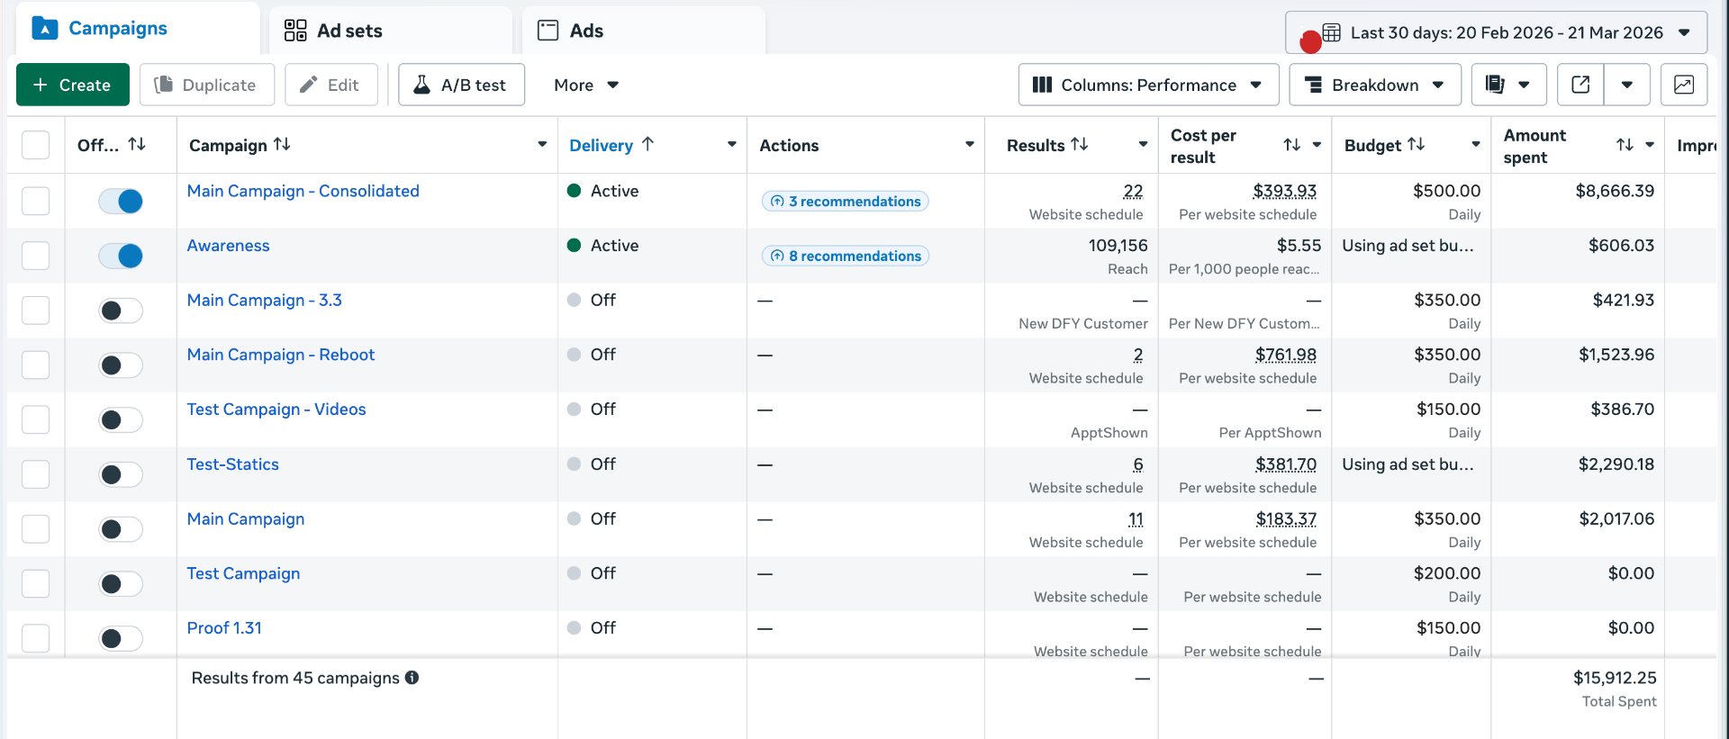Click the calendar icon in the date range
The height and width of the screenshot is (739, 1729).
pos(1332,32)
